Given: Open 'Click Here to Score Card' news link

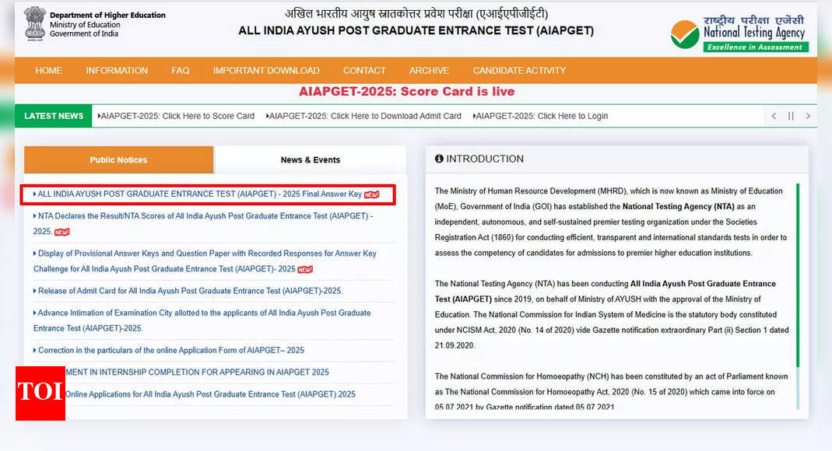Looking at the screenshot, I should coord(176,116).
